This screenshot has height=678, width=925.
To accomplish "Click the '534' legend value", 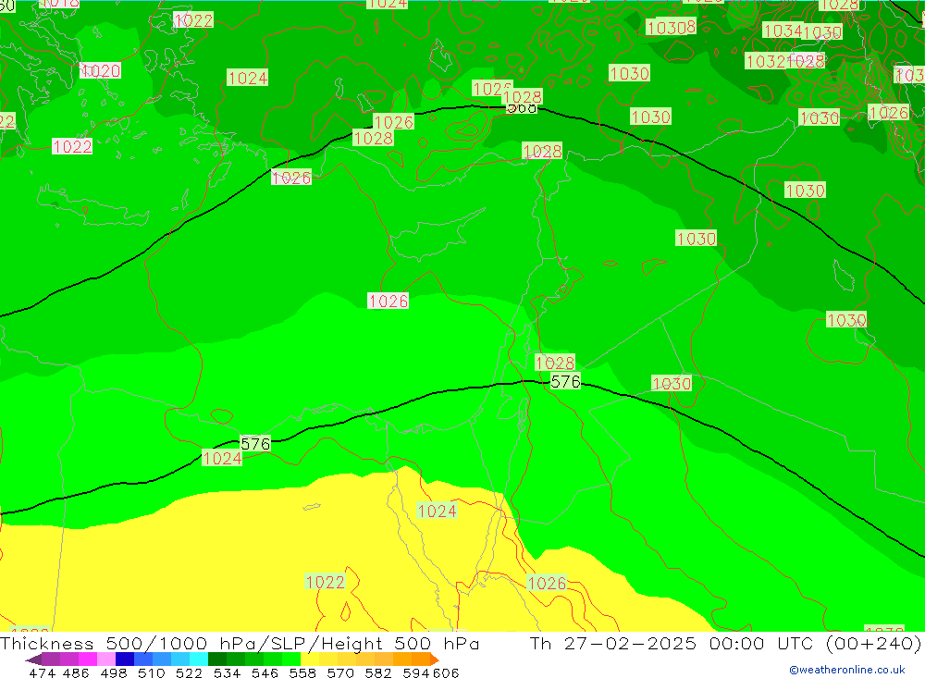I will (x=228, y=672).
